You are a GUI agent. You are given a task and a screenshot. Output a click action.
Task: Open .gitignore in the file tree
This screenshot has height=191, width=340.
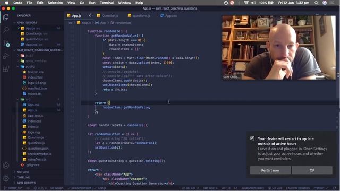point(33,165)
